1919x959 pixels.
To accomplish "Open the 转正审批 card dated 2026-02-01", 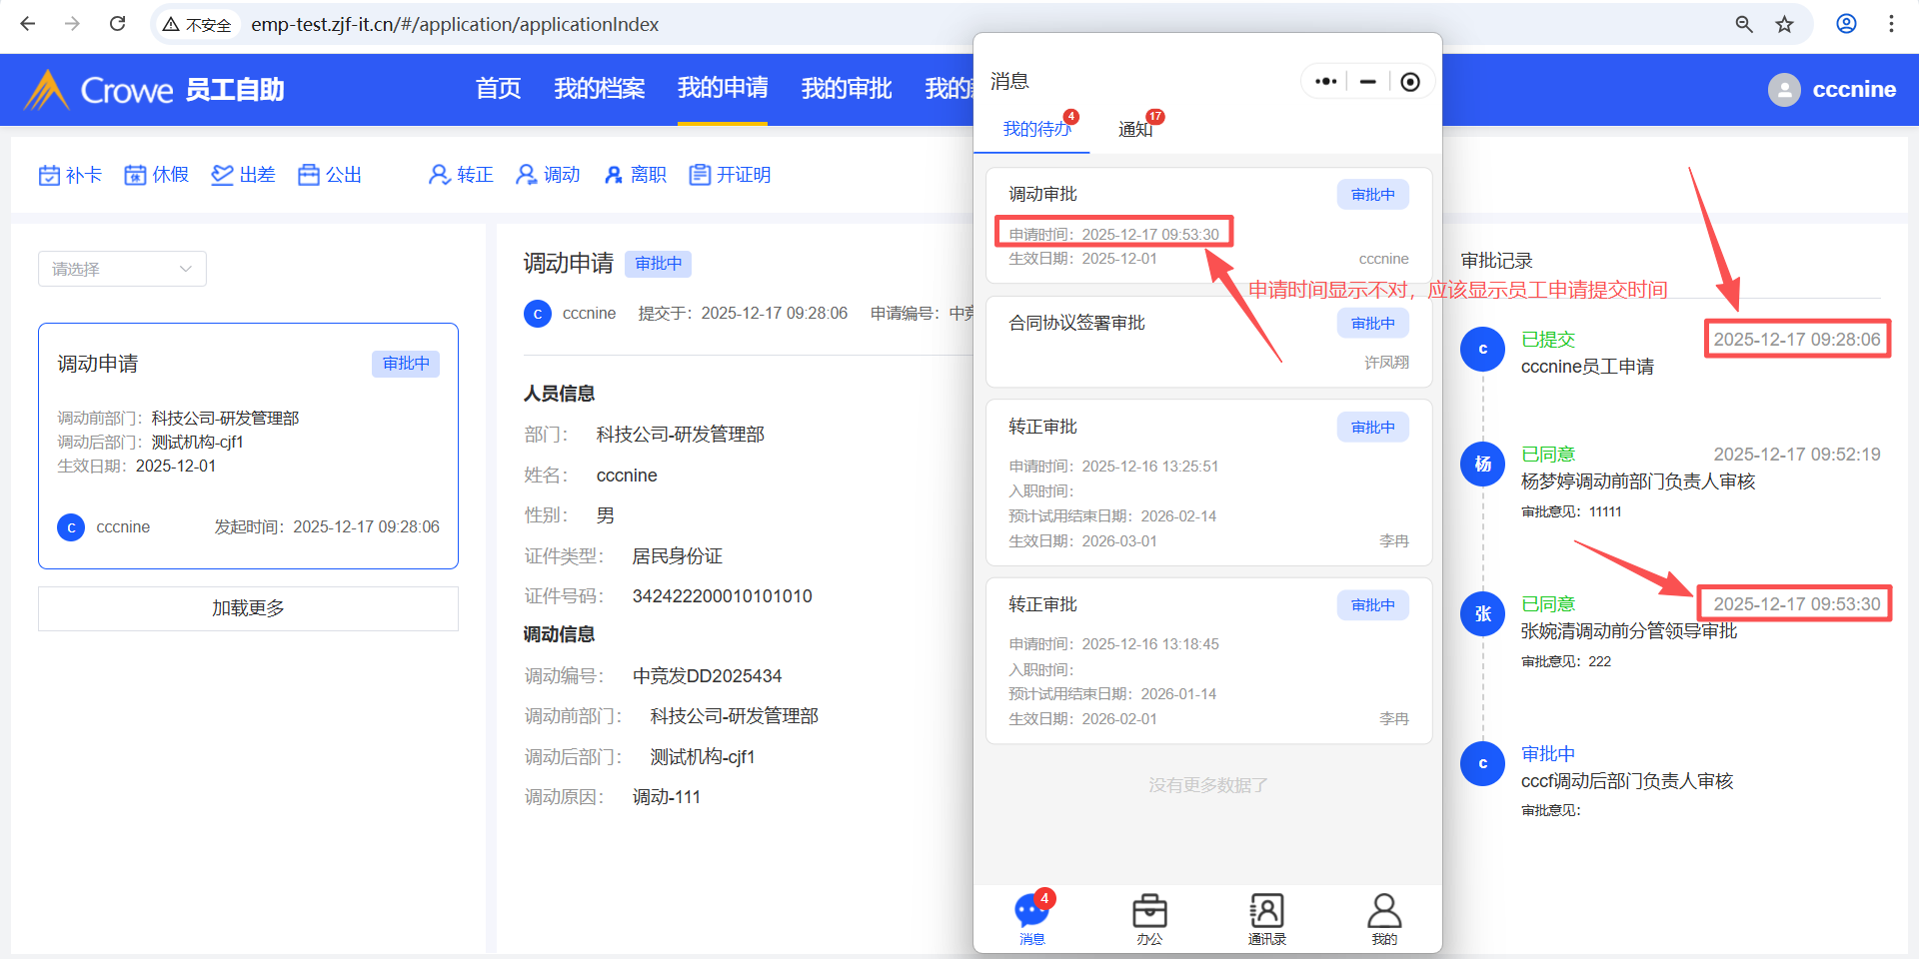I will click(x=1209, y=660).
